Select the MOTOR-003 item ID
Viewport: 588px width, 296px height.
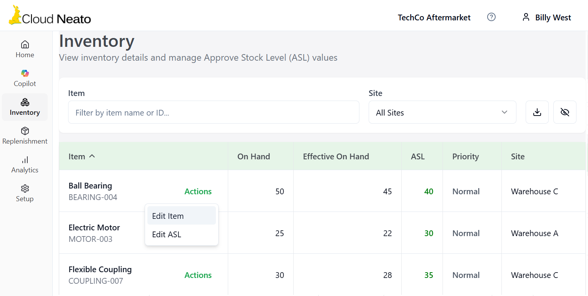90,239
